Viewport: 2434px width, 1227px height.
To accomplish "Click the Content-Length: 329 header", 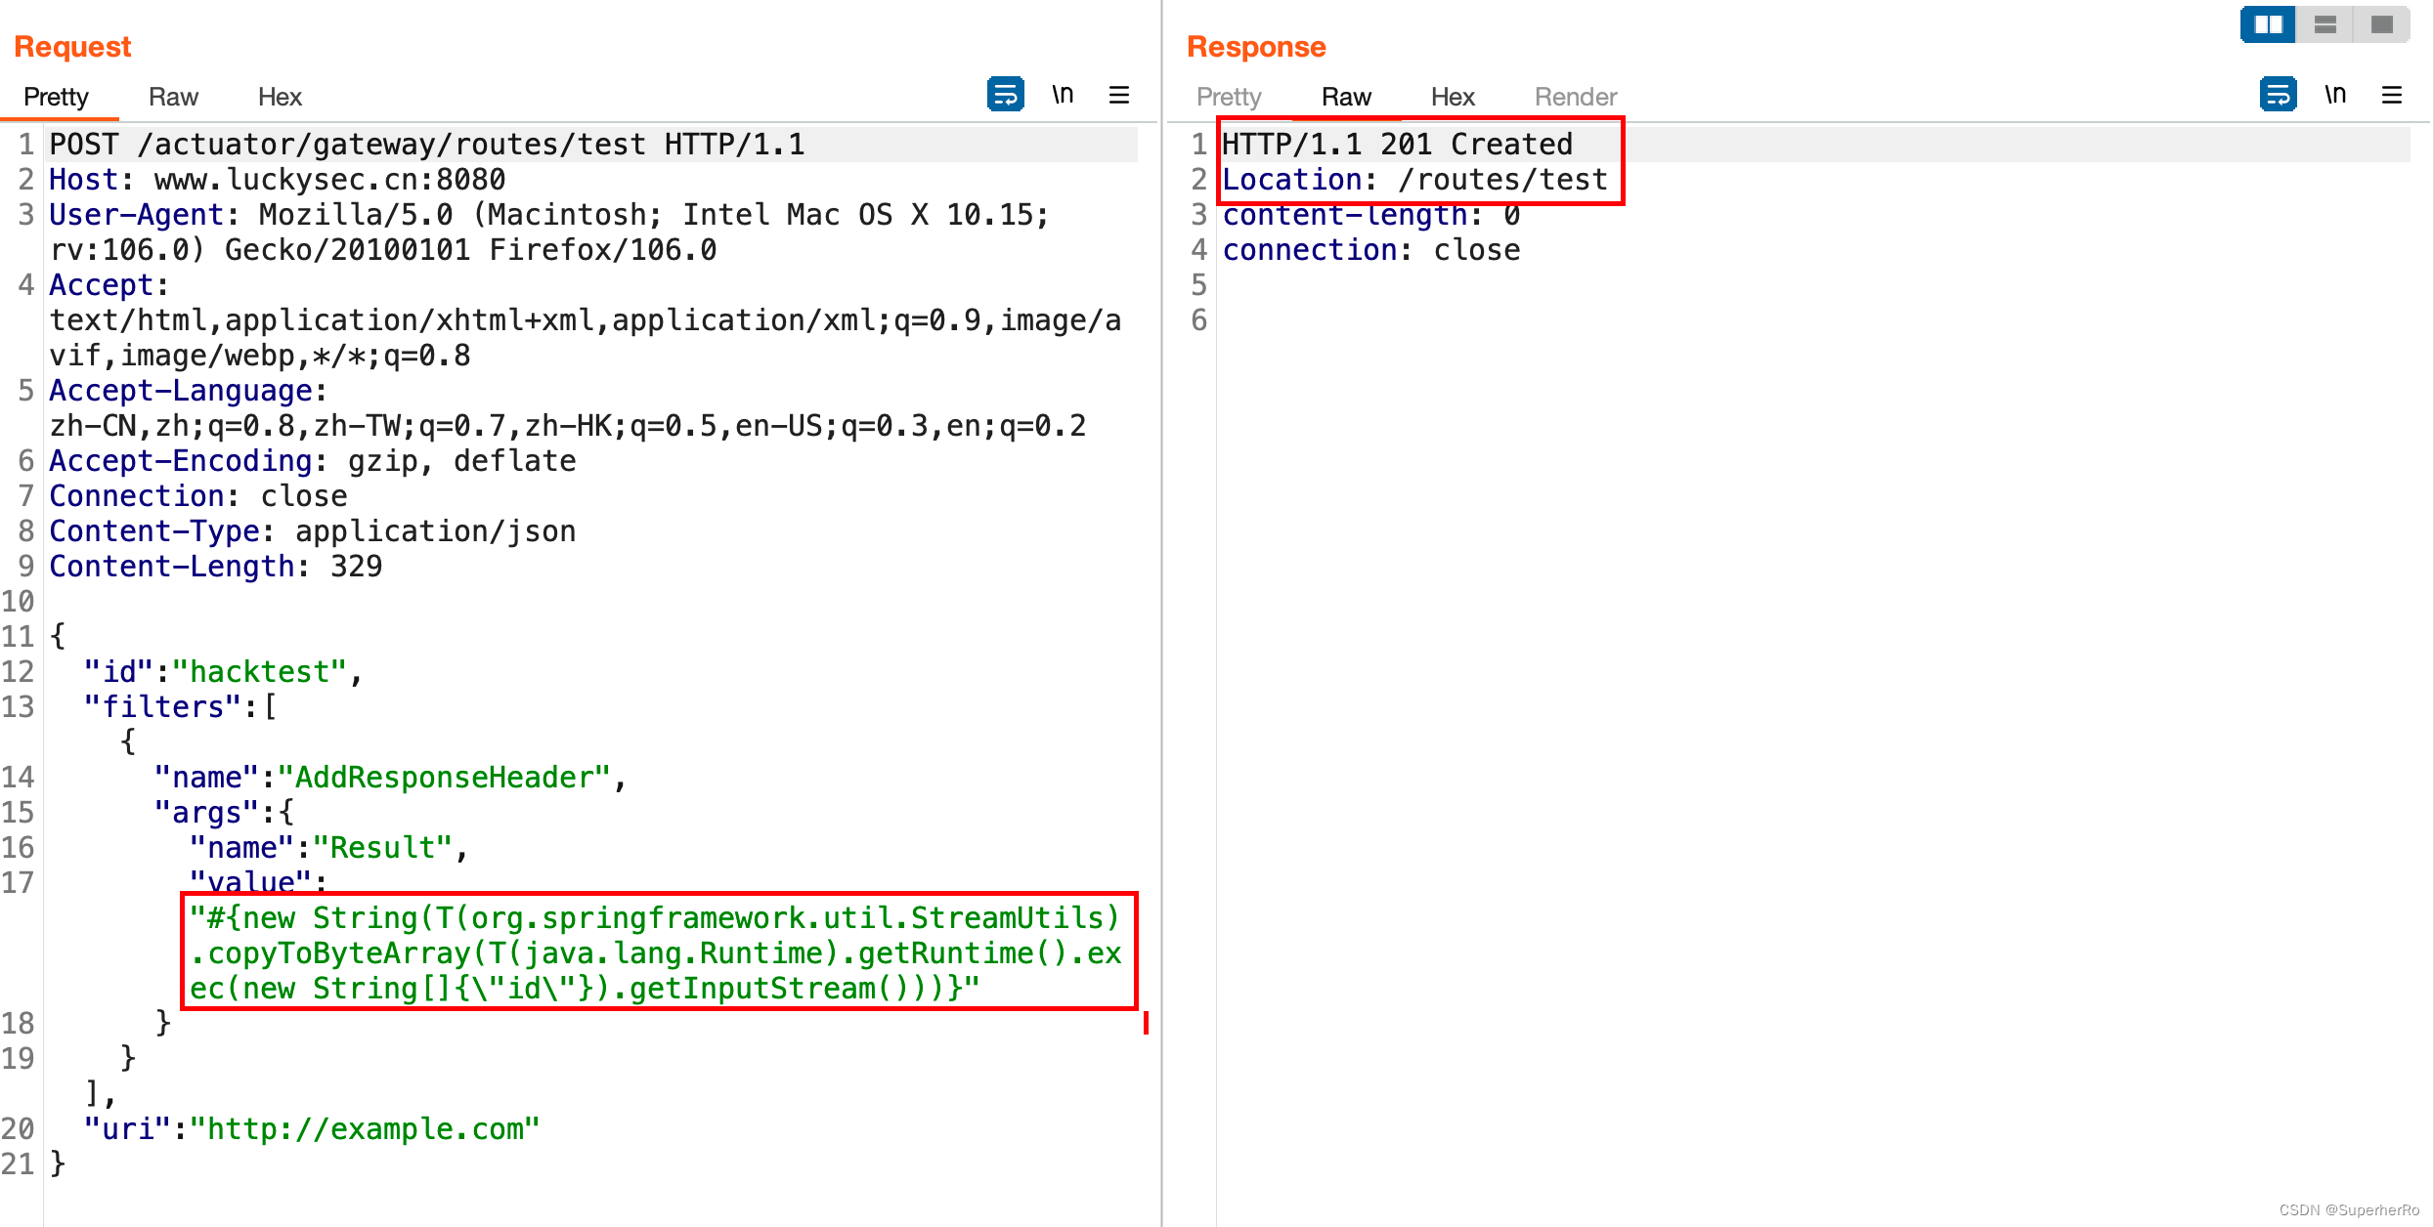I will (216, 567).
